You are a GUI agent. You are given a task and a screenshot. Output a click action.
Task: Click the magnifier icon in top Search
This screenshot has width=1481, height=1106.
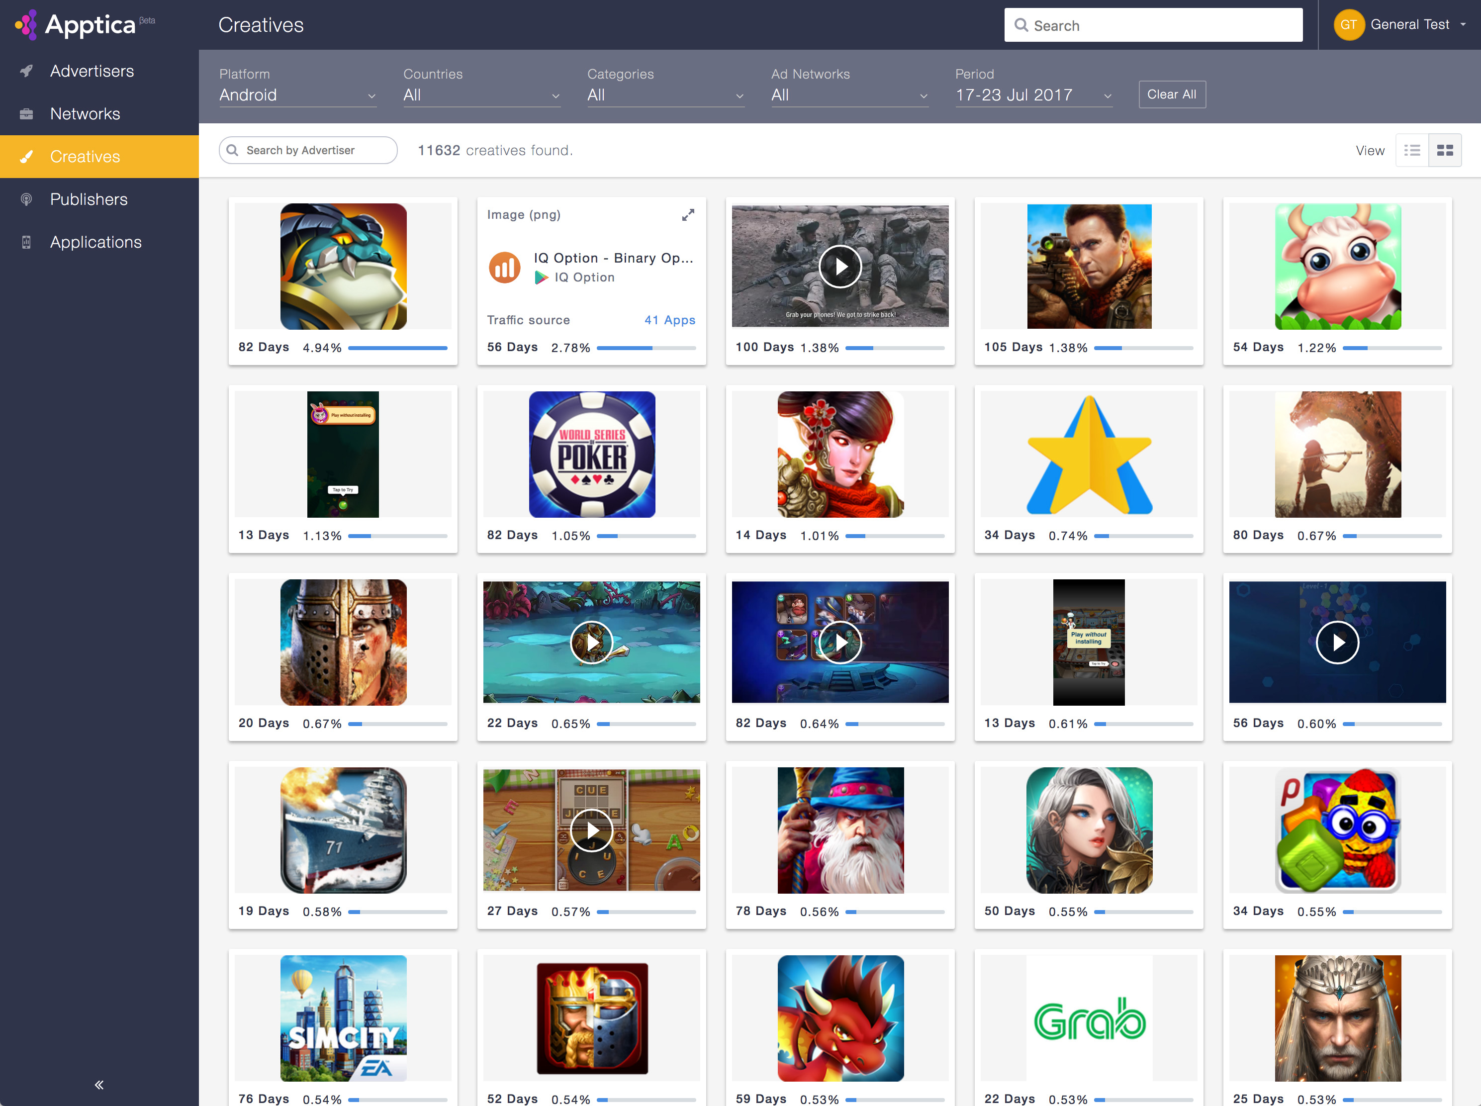[x=1021, y=25]
